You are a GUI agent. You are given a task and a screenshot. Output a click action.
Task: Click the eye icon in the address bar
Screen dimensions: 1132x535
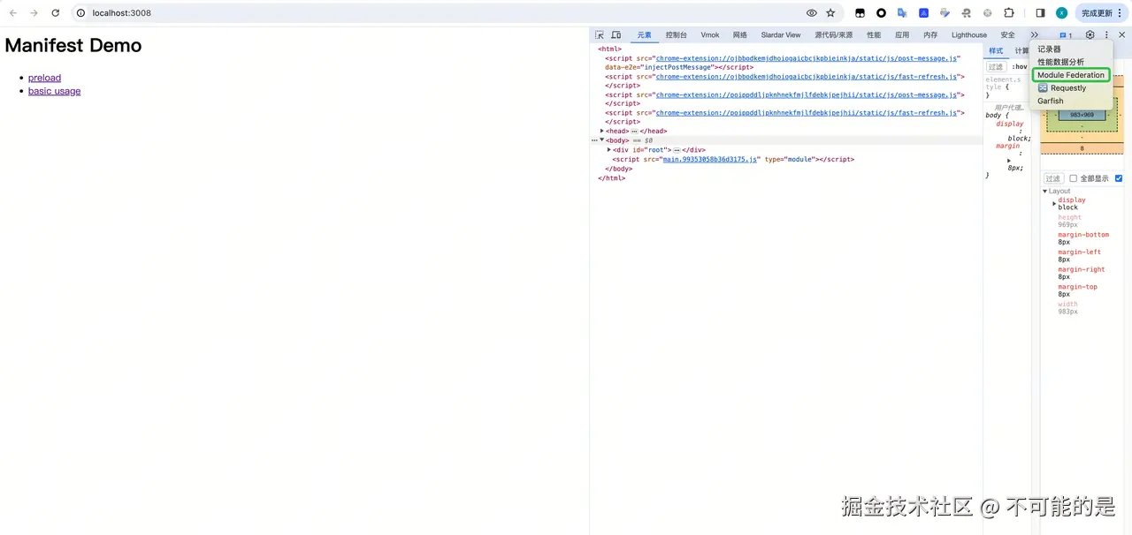point(811,13)
